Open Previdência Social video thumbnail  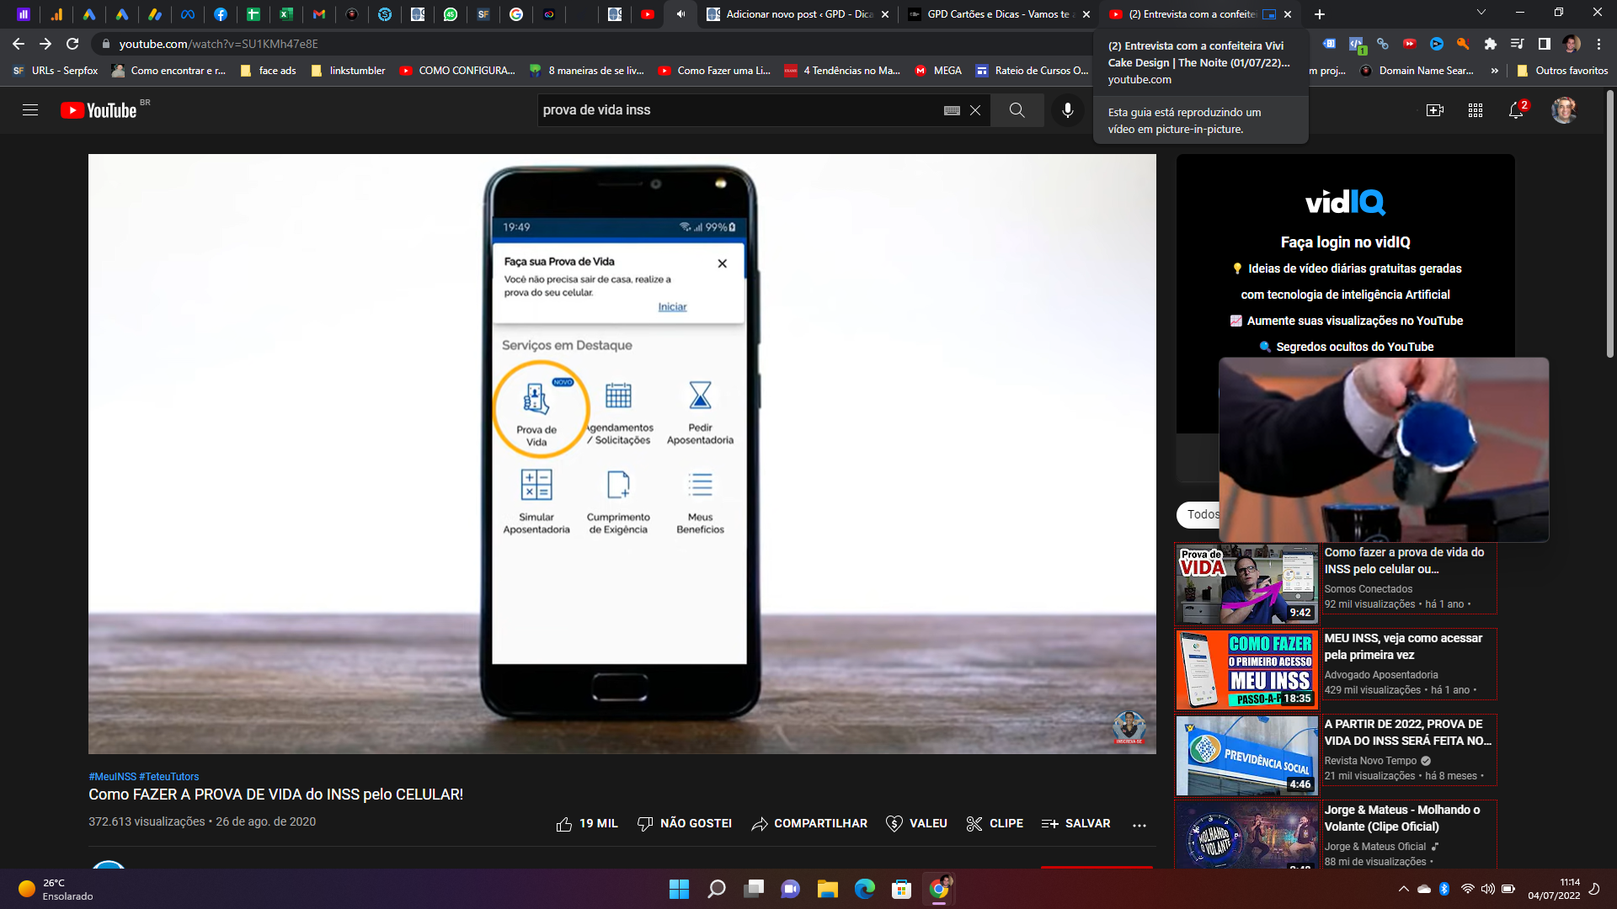tap(1246, 755)
